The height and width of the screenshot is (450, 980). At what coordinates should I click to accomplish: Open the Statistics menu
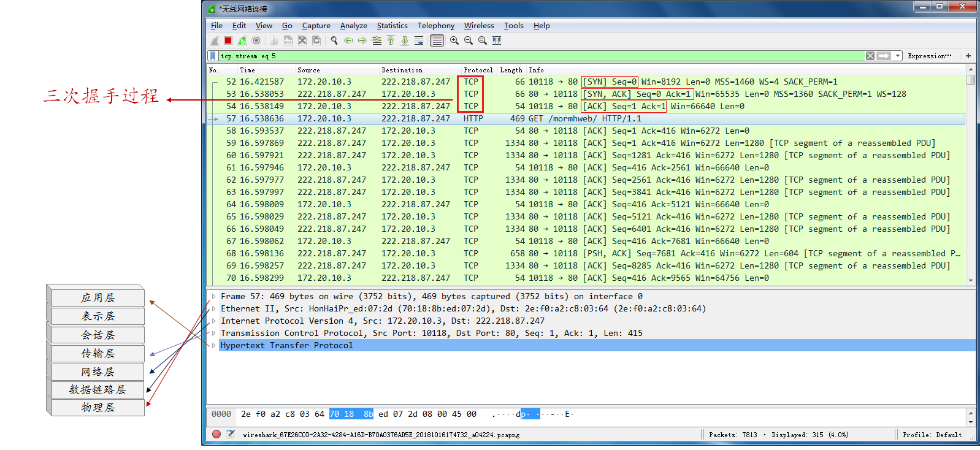click(392, 26)
